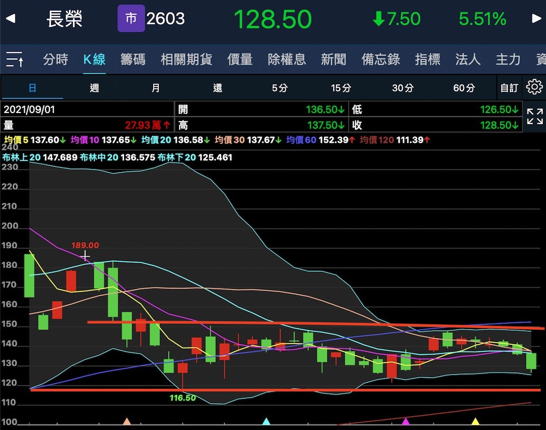
Task: Select the 月 monthly period
Action: 156,88
